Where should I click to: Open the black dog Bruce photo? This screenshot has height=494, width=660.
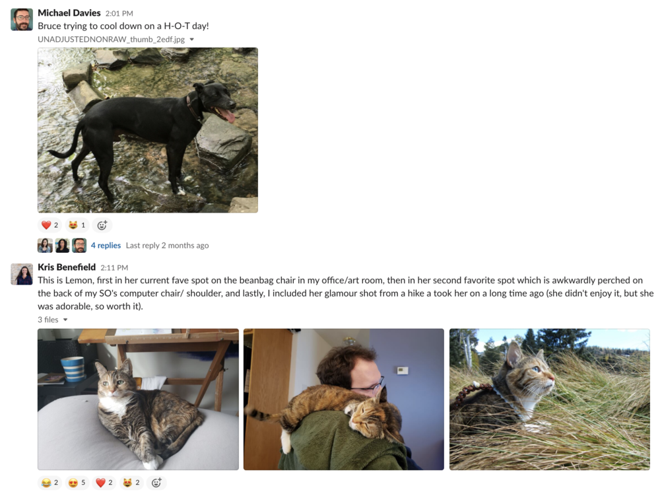point(148,130)
